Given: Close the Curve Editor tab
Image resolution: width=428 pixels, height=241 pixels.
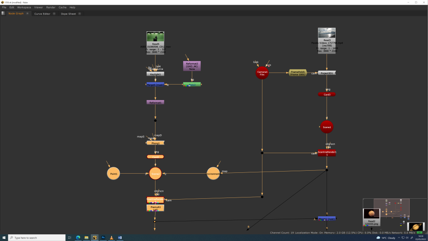Looking at the screenshot, I should pyautogui.click(x=54, y=14).
